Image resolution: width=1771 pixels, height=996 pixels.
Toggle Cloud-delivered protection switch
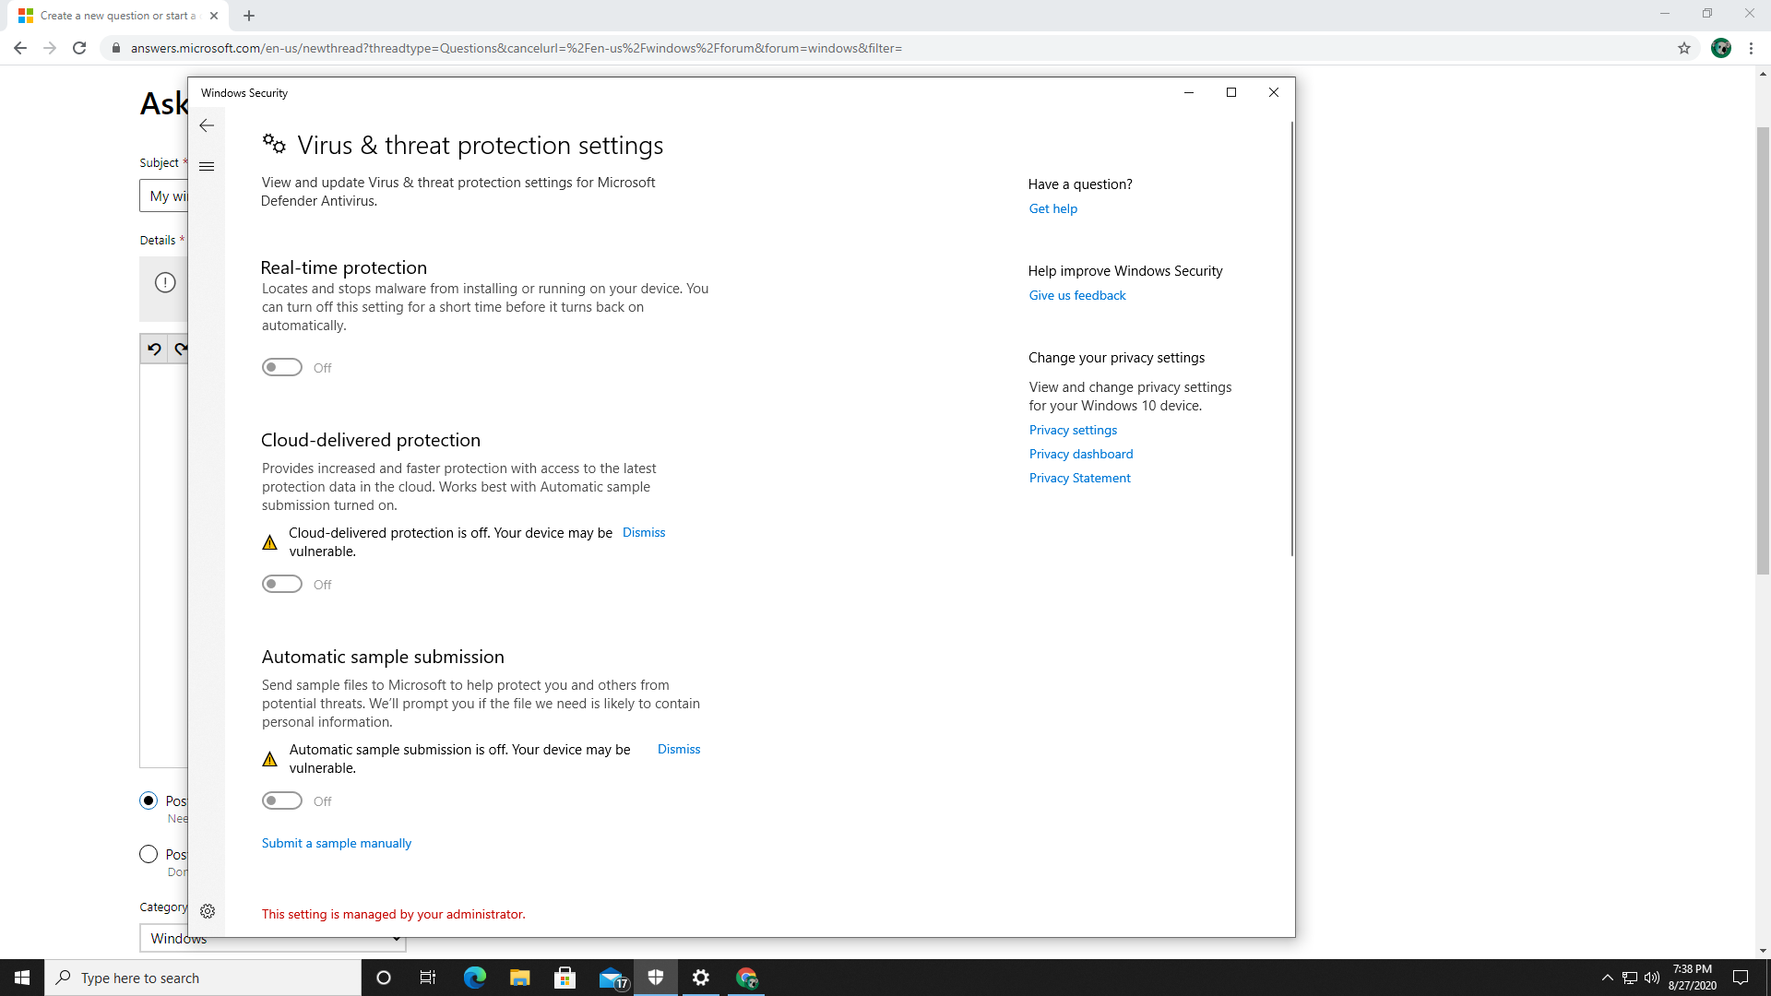[x=282, y=584]
